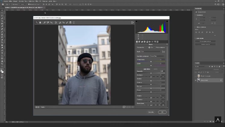The image size is (225, 127).
Task: Click the Auto link above Exposure
Action: [x=147, y=69]
